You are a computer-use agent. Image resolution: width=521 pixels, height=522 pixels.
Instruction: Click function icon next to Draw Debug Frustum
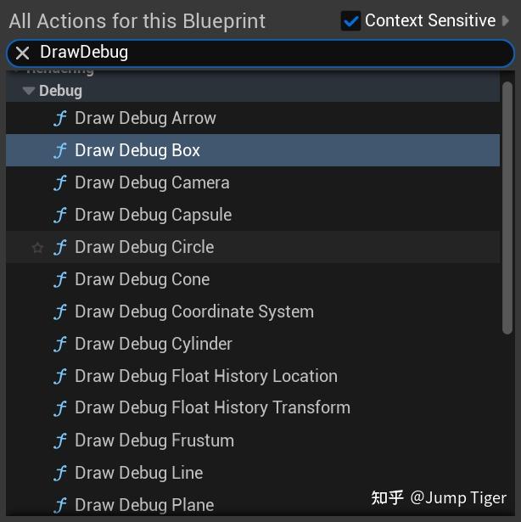click(60, 441)
